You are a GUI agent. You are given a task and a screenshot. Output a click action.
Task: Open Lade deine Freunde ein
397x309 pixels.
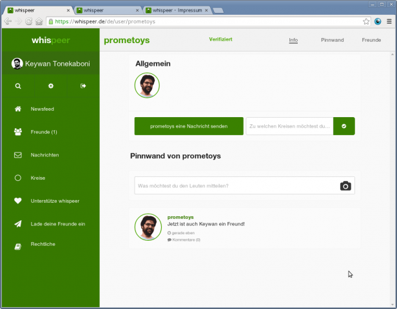coord(58,224)
